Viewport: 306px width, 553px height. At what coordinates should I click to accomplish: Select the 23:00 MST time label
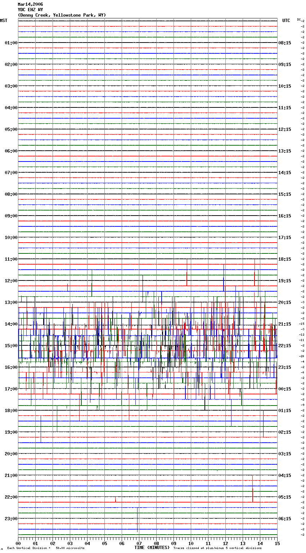(x=11, y=519)
